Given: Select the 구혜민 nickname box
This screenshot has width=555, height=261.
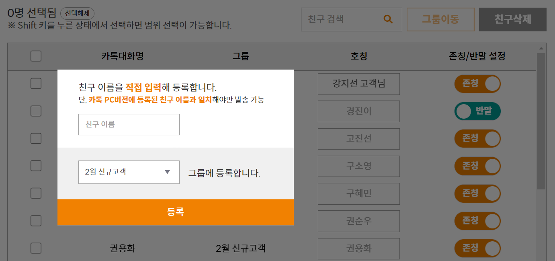Looking at the screenshot, I should pos(358,193).
